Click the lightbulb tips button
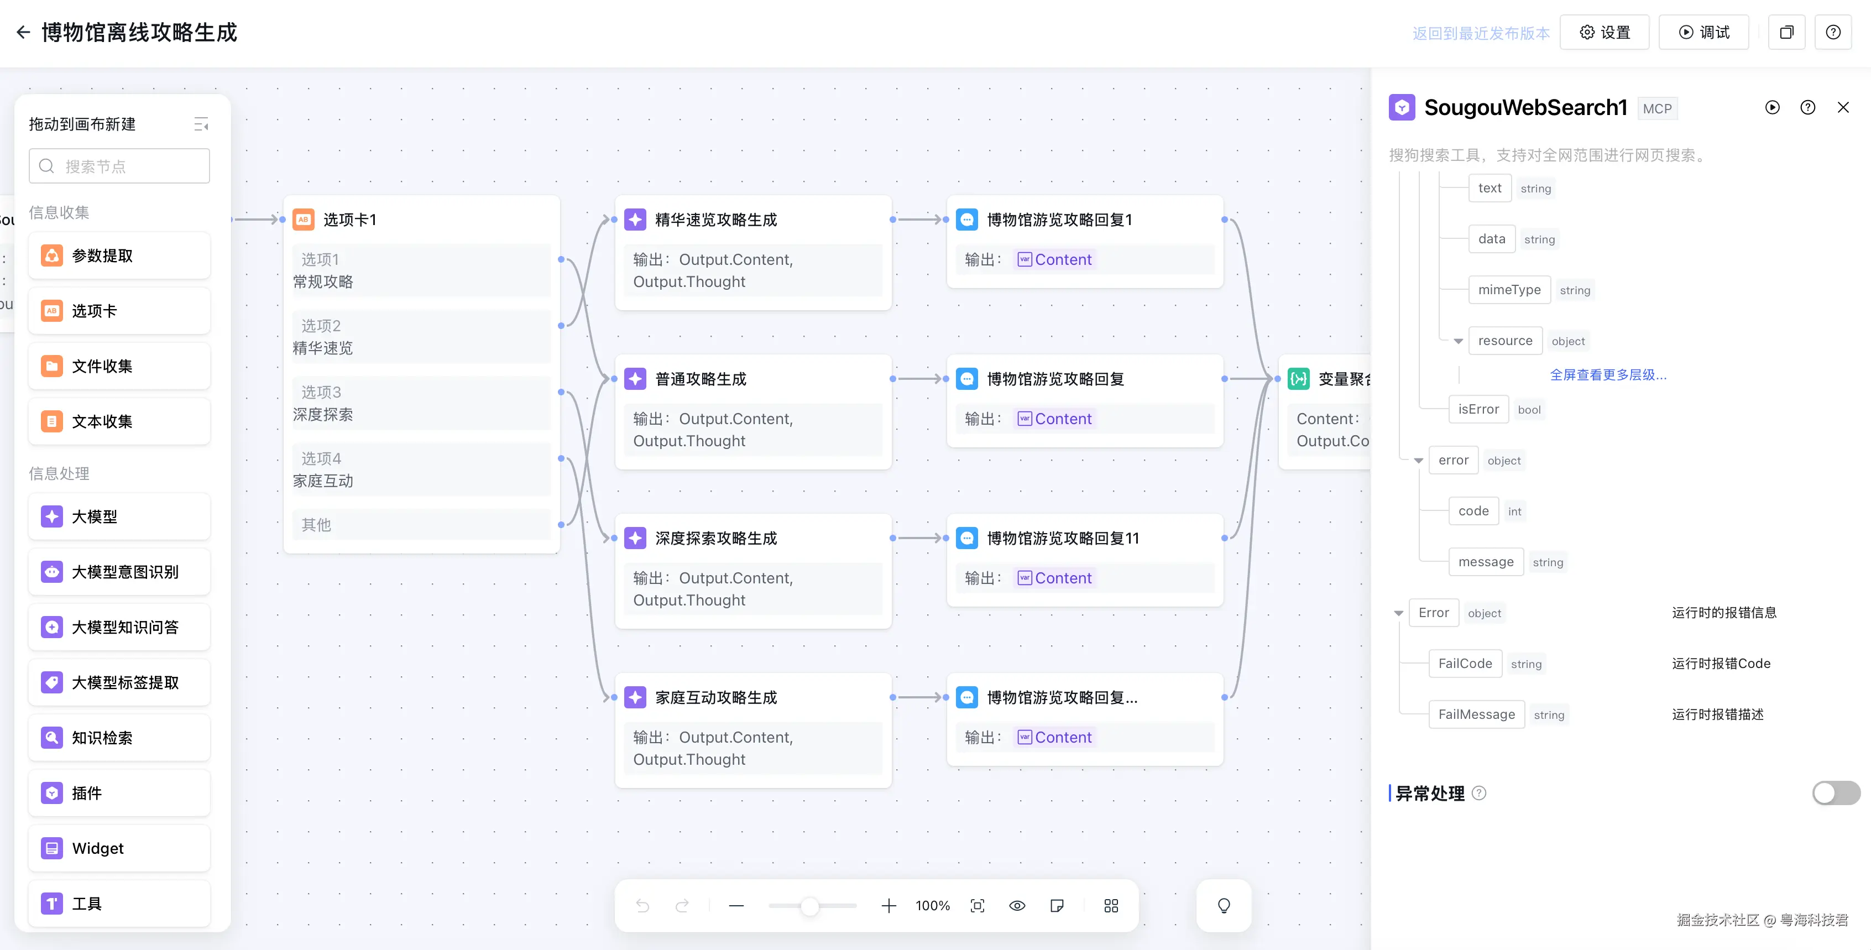1871x950 pixels. [1224, 905]
